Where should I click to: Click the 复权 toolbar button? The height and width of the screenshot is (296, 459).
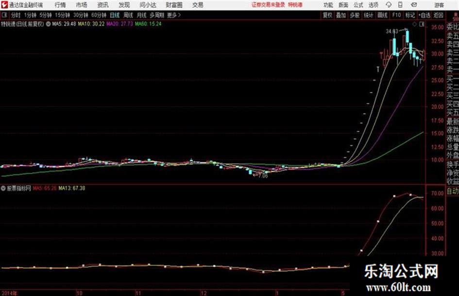pos(327,15)
